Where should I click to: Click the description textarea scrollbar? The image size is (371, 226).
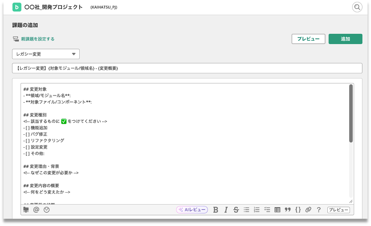351,113
